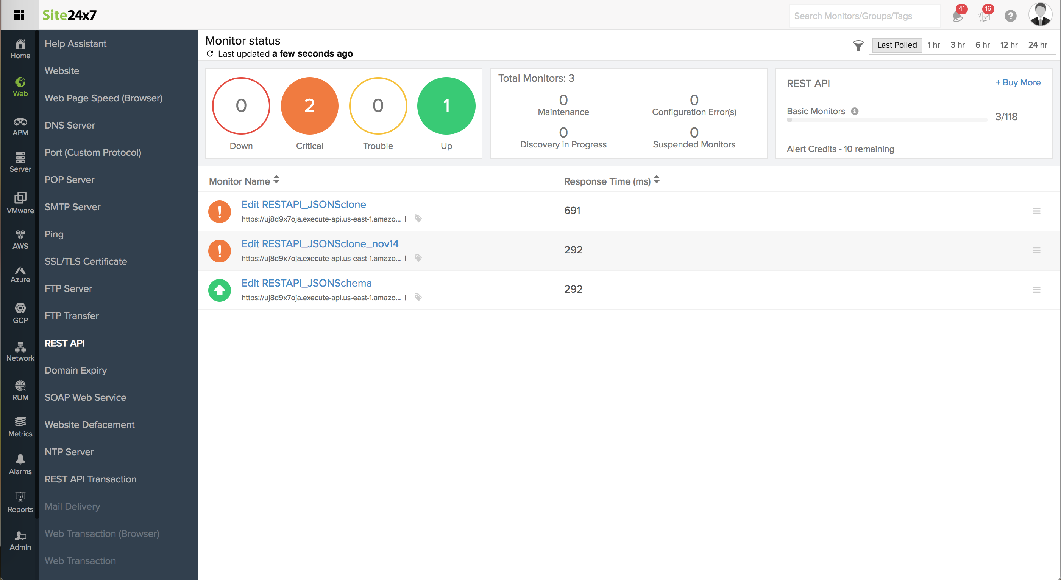Refresh monitor status with the reload icon

210,54
